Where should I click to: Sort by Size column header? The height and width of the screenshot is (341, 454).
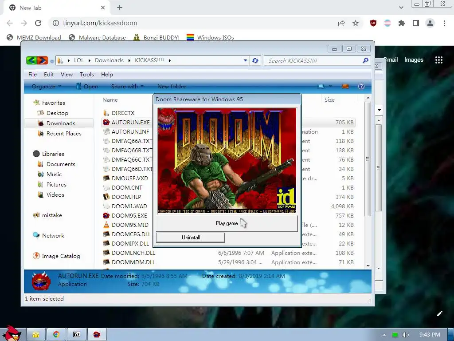pos(329,100)
